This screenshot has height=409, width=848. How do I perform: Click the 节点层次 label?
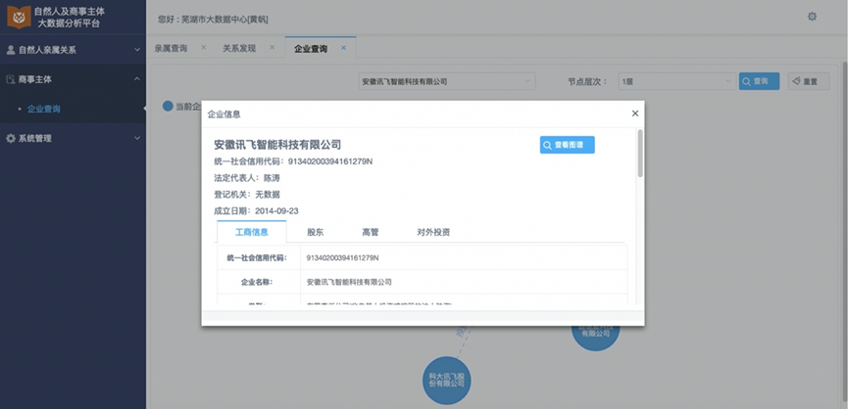point(587,81)
